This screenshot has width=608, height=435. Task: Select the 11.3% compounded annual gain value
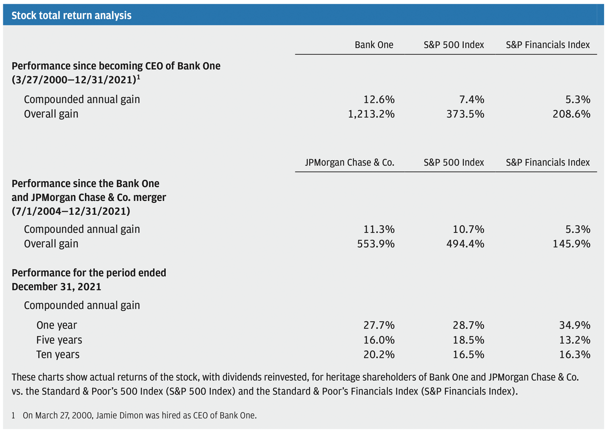[379, 229]
